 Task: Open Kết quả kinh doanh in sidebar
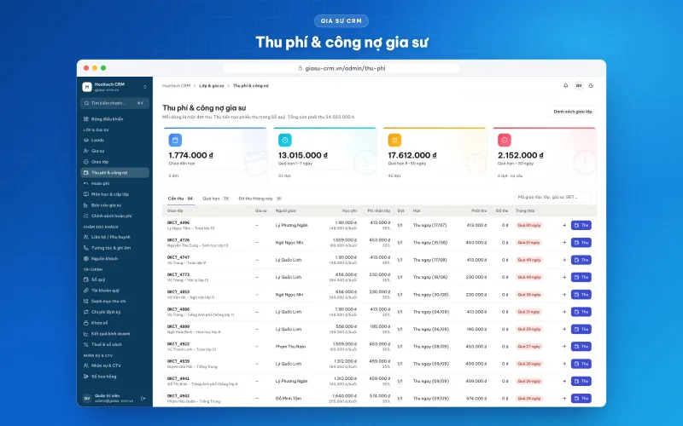pos(115,334)
